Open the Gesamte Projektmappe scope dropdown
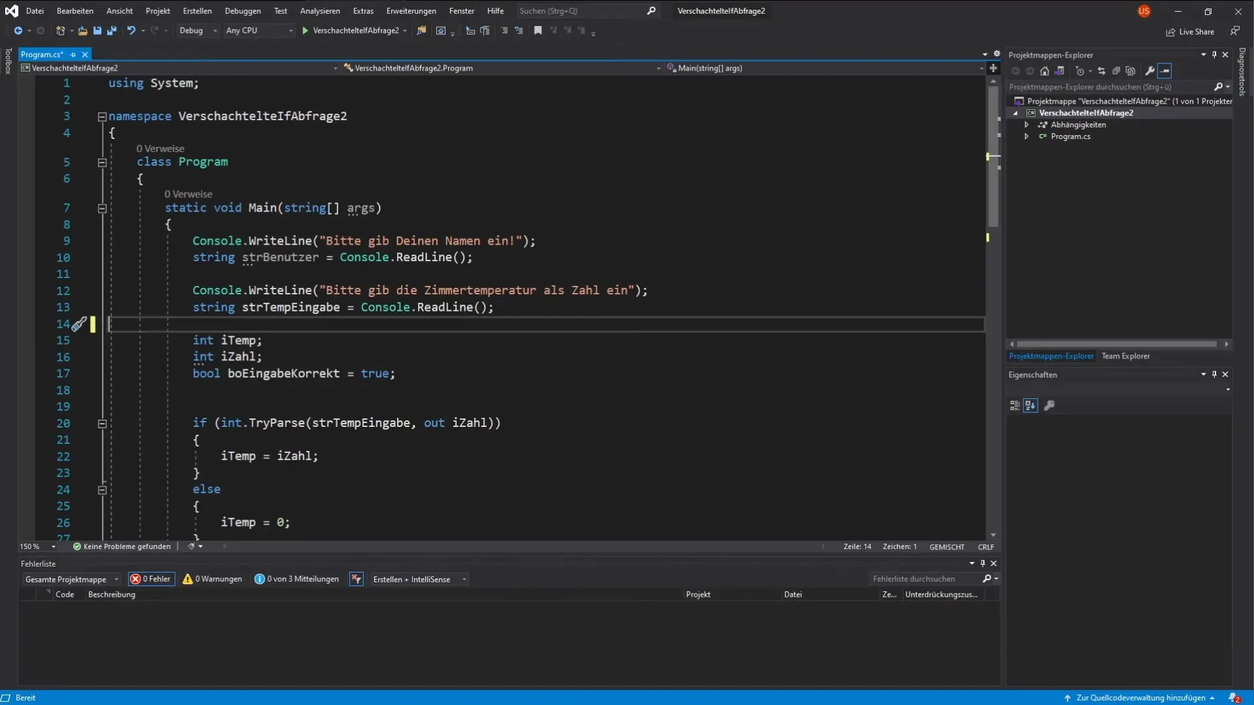 tap(71, 580)
